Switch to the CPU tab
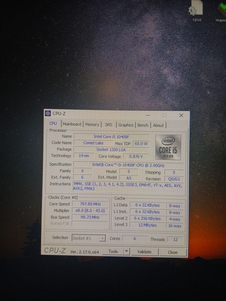Image resolution: width=226 pixels, height=301 pixels. (x=53, y=123)
